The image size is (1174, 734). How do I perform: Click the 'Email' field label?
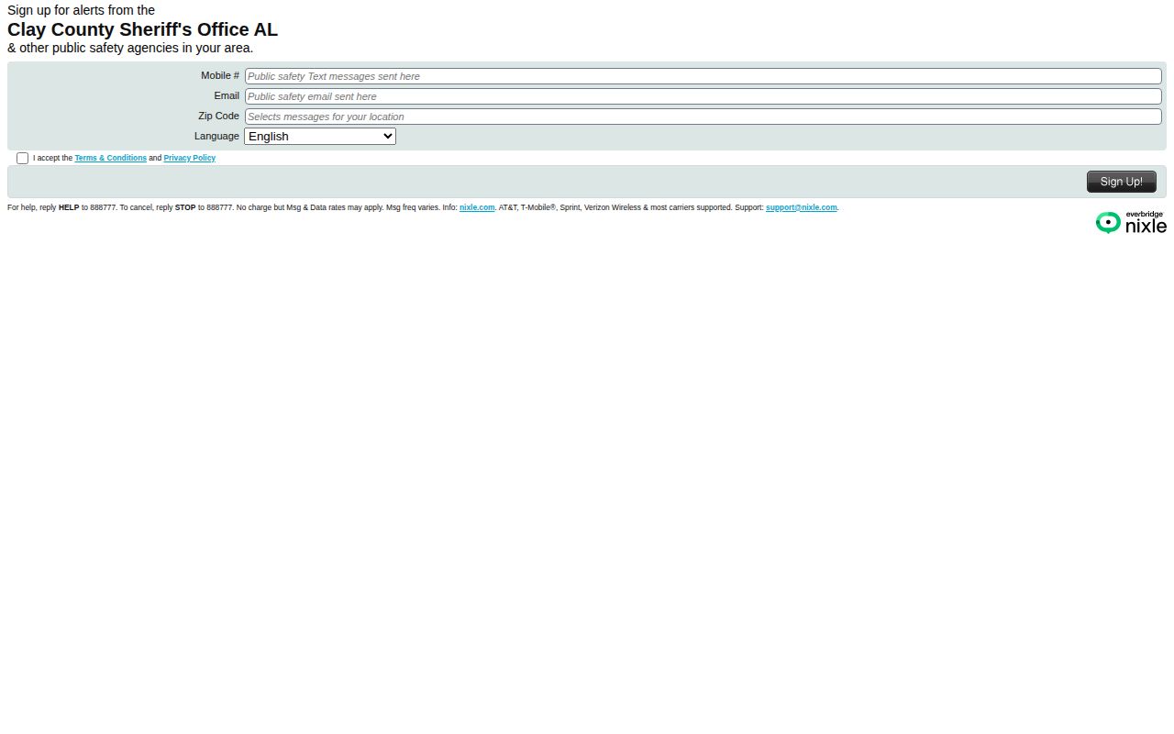point(227,95)
